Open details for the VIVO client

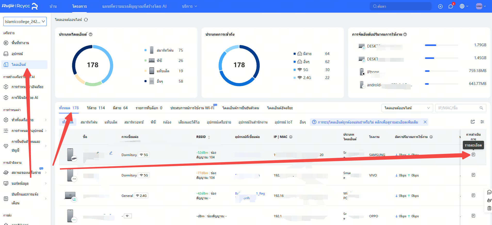(473, 175)
